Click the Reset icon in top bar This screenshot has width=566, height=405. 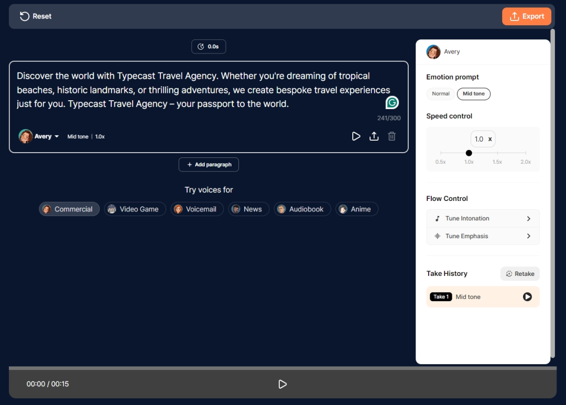pos(25,16)
